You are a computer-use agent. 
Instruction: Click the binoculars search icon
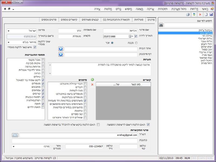tap(161, 25)
